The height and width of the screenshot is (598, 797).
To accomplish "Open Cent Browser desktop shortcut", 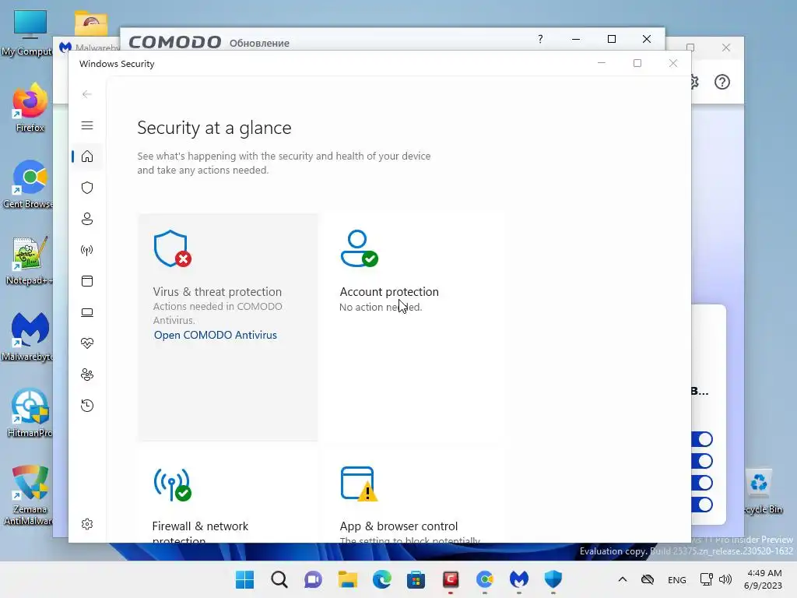I will 29,184.
